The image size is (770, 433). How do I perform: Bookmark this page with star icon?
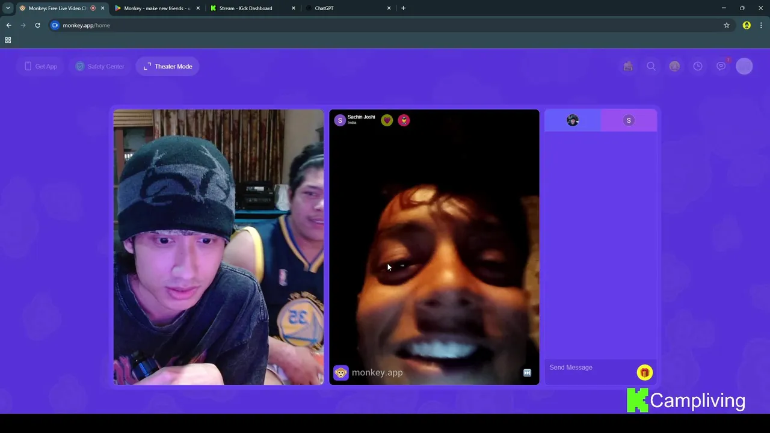coord(727,25)
